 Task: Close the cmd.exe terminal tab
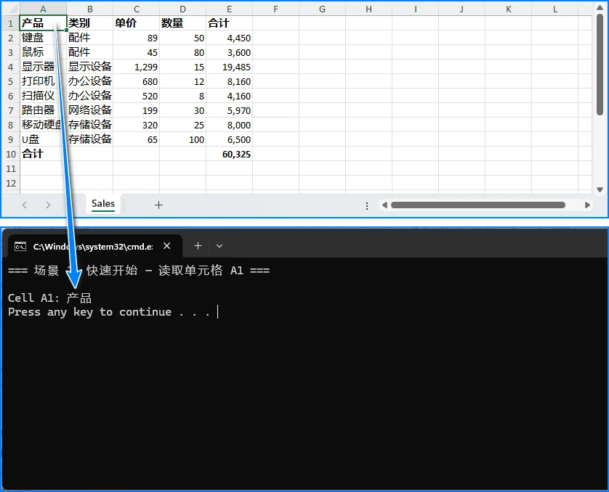click(167, 246)
